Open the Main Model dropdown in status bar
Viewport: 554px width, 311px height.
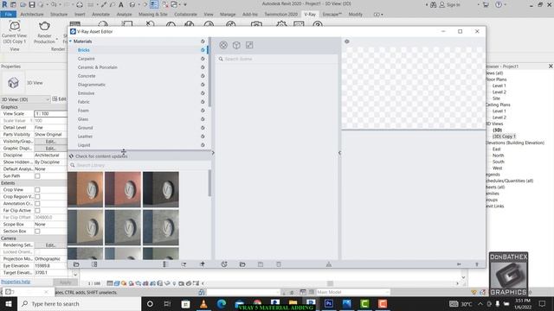click(x=352, y=292)
